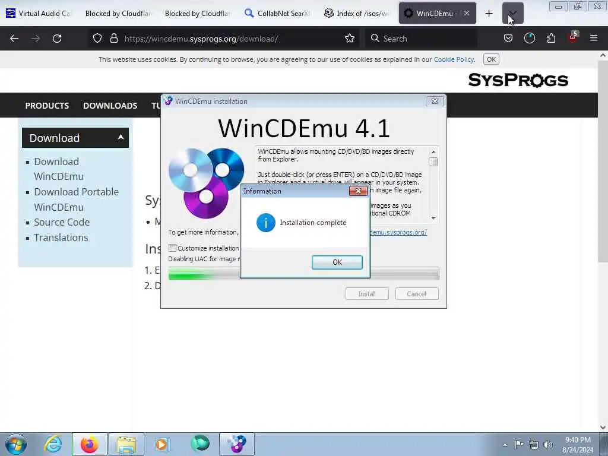Show hidden tray icons arrow
This screenshot has width=608, height=456.
pos(505,445)
